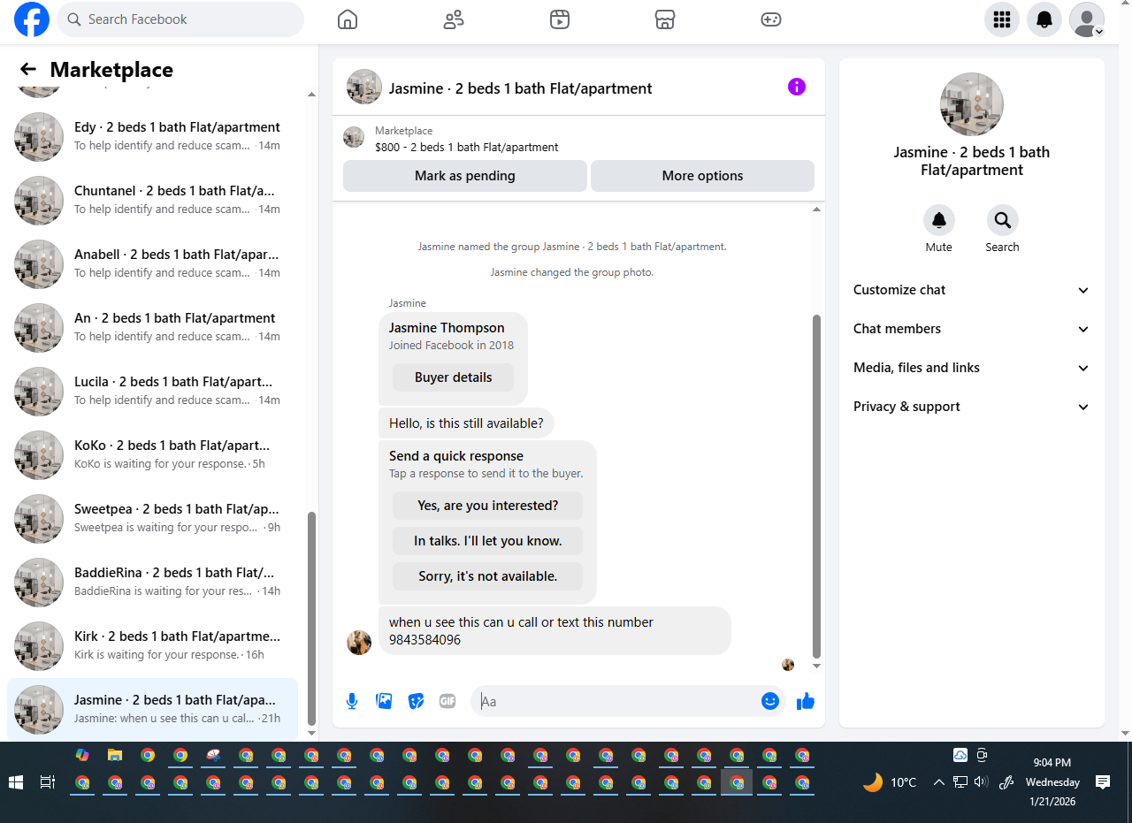Open the Video (Watch) icon
The image size is (1132, 823).
[x=560, y=19]
